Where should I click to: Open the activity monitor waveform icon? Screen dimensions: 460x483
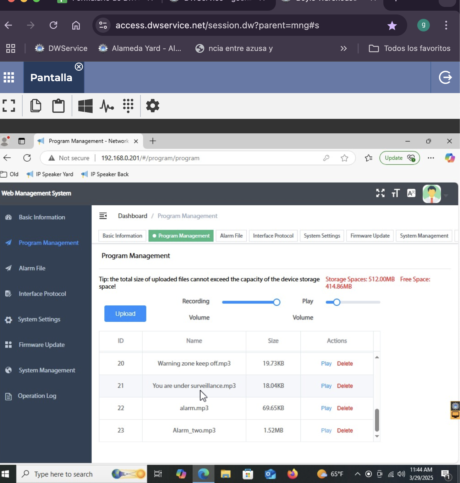click(107, 106)
